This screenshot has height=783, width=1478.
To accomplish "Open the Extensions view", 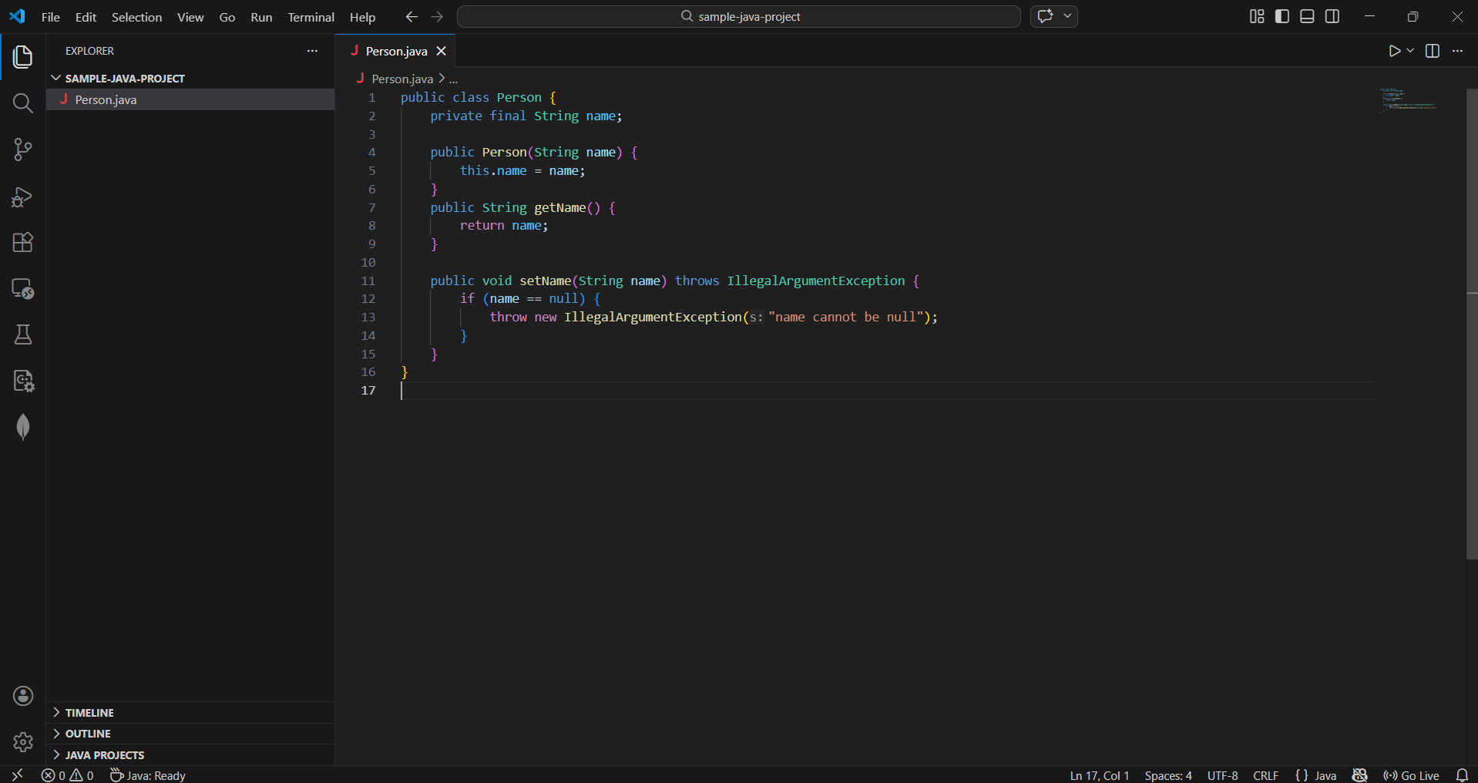I will coord(23,243).
